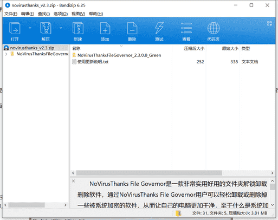Maximize the Bandizip window
The width and height of the screenshot is (278, 220).
(251, 5)
